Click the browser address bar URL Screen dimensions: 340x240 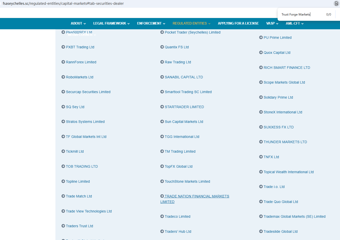click(x=63, y=4)
